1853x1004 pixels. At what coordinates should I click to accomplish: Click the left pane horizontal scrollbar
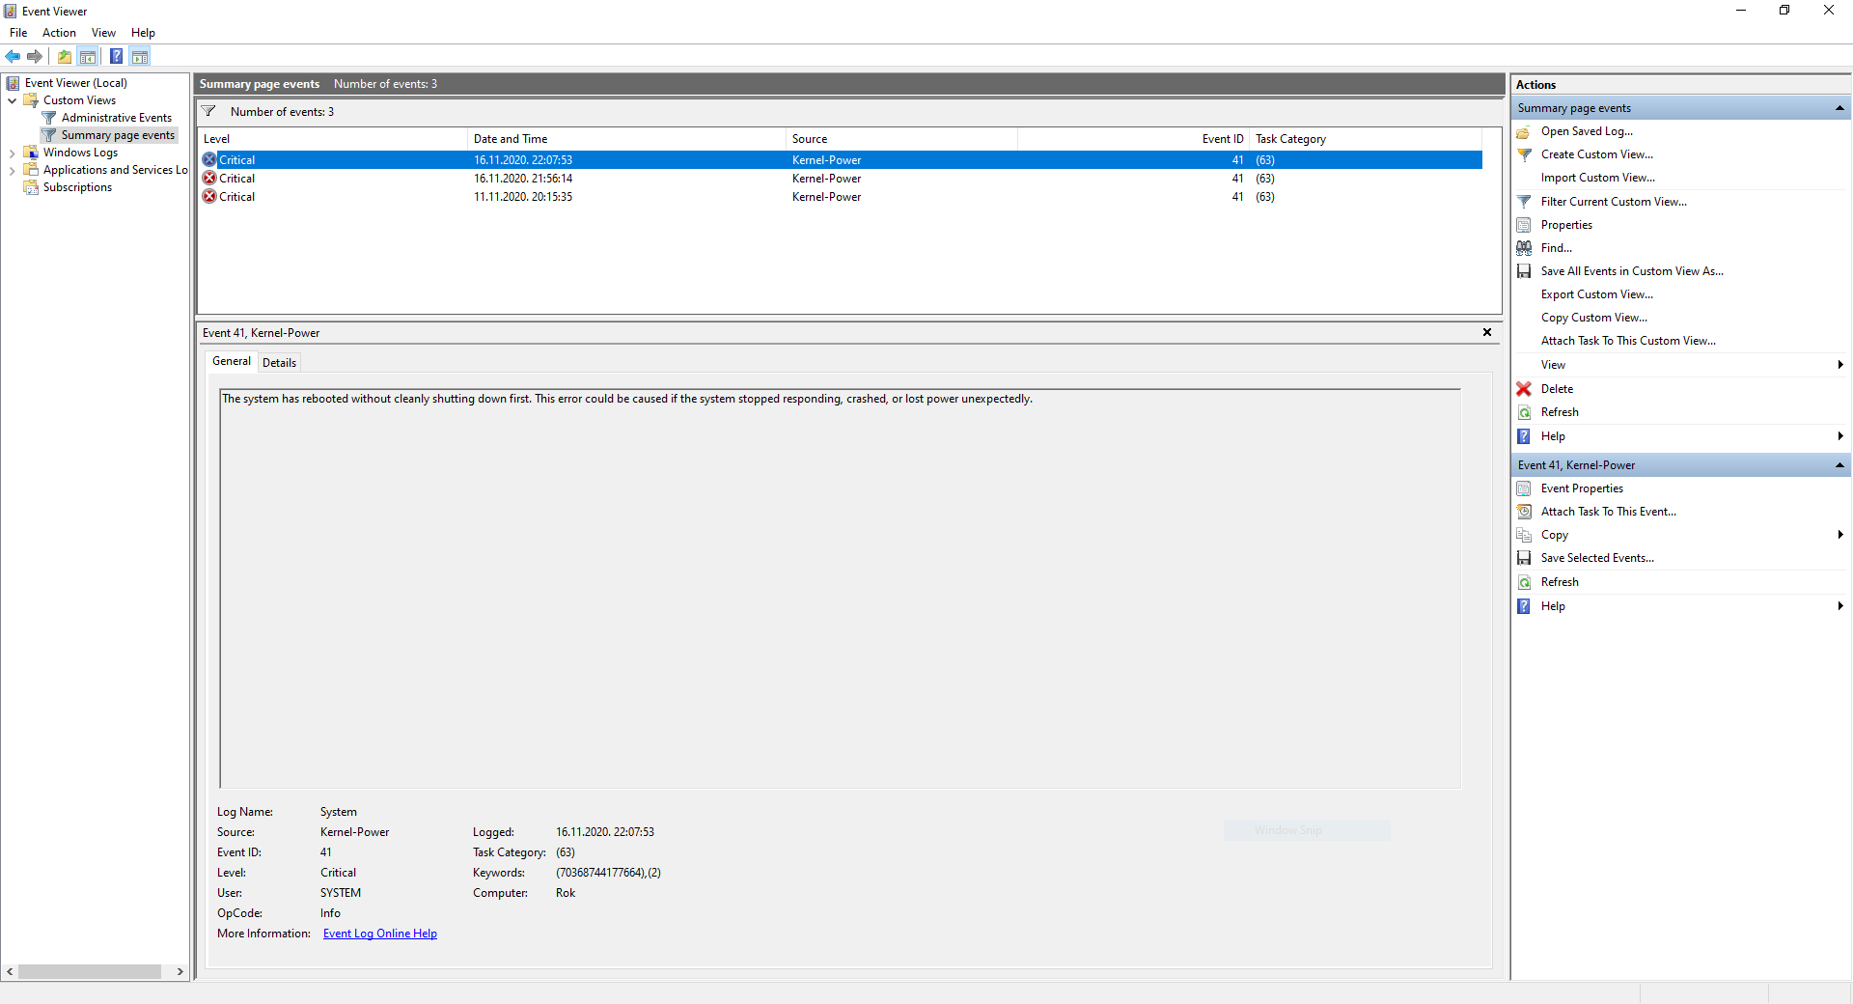point(90,971)
